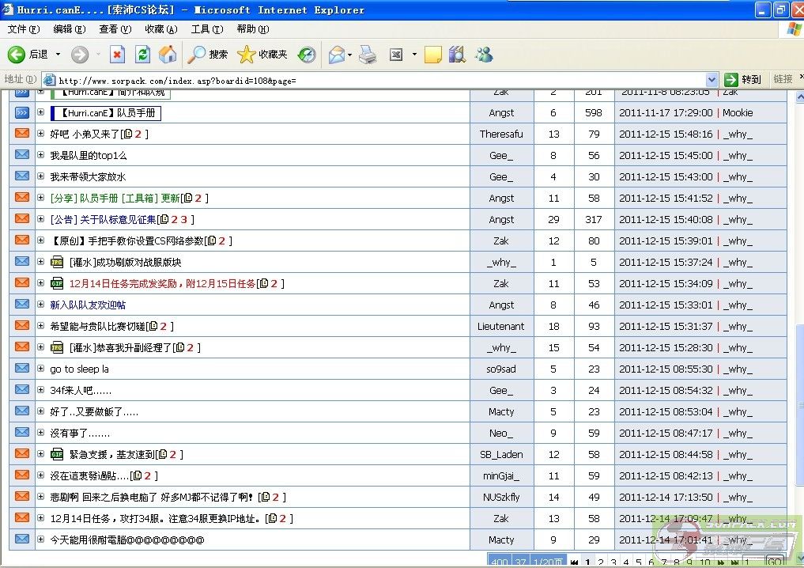Viewport: 804px width, 568px height.
Task: Expand the 'go to sleep la' thread
Action: coord(41,369)
